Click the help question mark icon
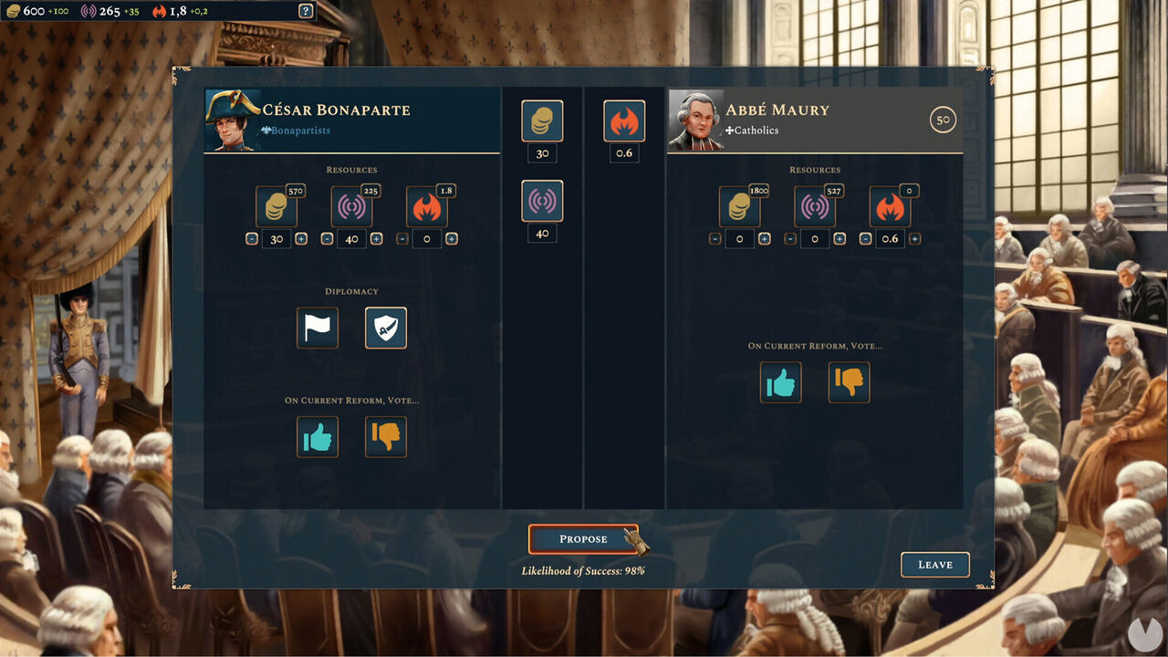 [x=306, y=11]
